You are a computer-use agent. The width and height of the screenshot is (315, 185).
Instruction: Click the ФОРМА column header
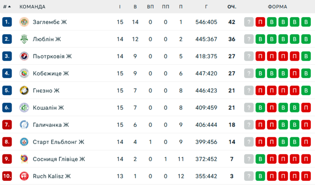click(x=277, y=7)
